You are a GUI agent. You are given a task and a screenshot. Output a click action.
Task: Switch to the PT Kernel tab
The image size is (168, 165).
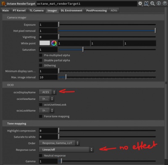tap(19, 10)
